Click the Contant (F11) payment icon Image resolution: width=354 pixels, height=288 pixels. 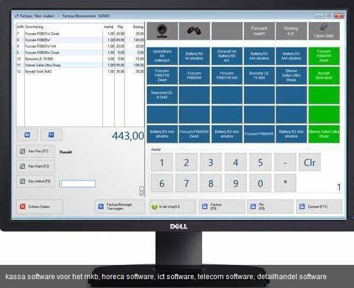click(x=302, y=206)
